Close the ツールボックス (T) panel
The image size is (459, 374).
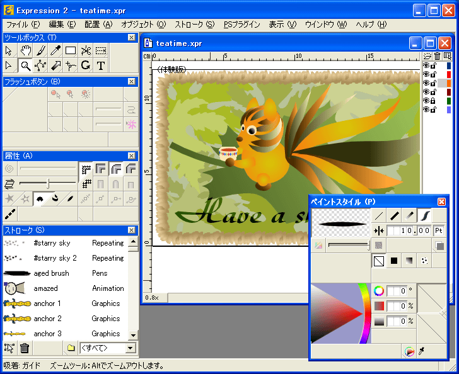pyautogui.click(x=131, y=37)
